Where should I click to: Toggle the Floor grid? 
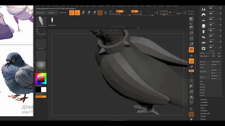click(x=191, y=55)
